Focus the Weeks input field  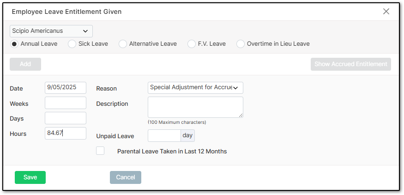(66, 103)
